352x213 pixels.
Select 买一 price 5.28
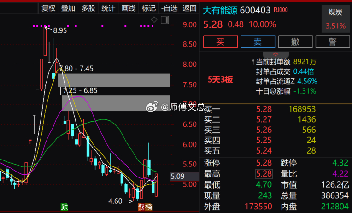tap(264, 109)
